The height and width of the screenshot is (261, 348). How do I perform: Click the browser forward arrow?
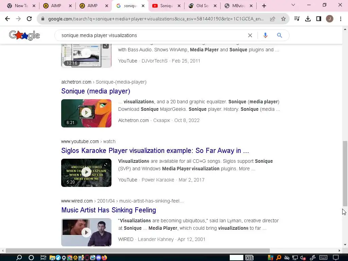(18, 19)
